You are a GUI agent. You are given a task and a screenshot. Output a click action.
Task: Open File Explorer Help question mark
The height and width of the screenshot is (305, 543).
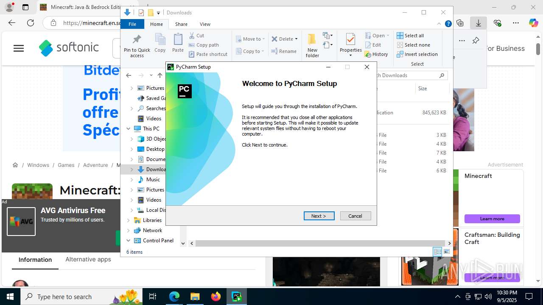tap(448, 24)
